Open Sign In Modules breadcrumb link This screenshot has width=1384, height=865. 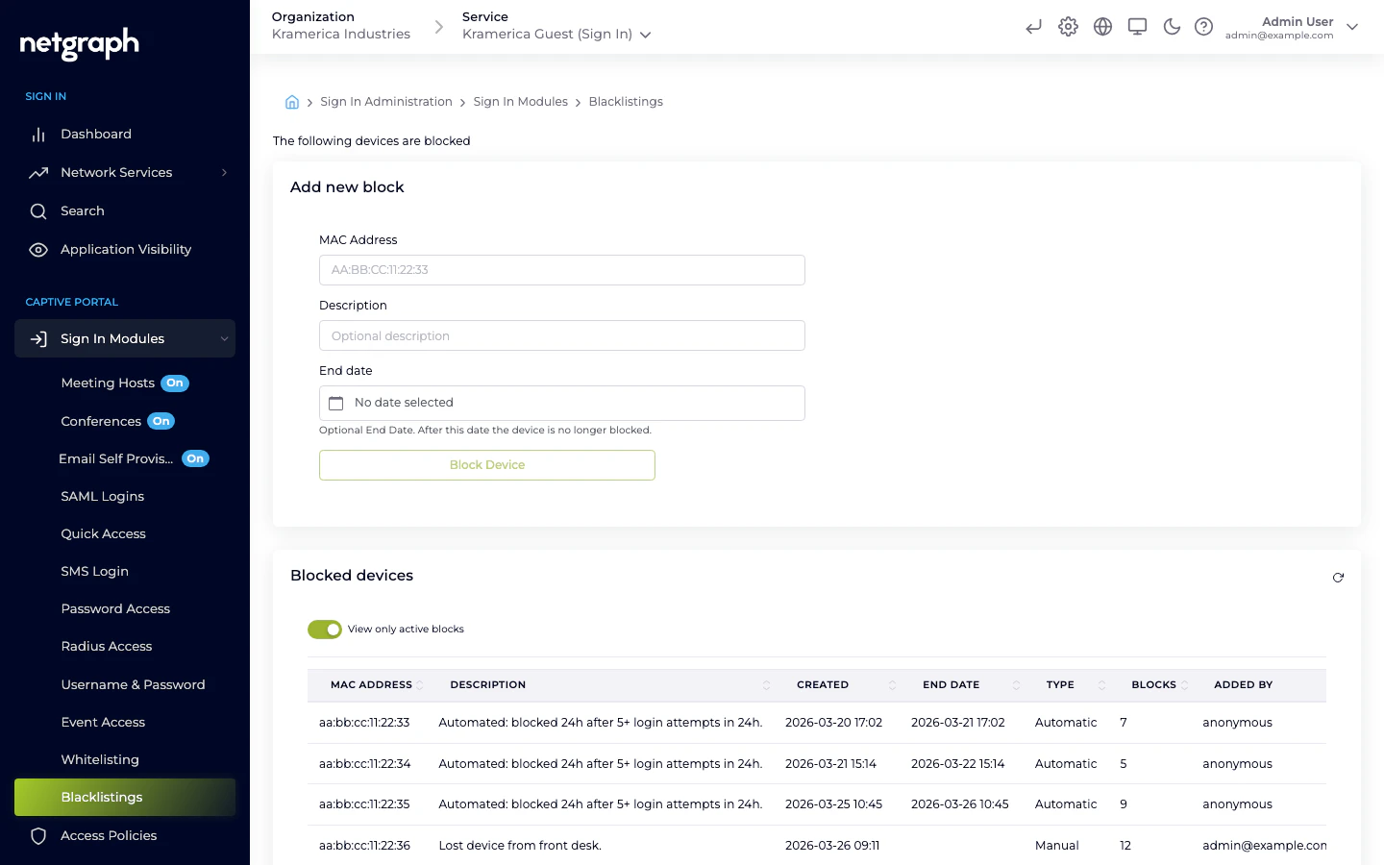[520, 101]
